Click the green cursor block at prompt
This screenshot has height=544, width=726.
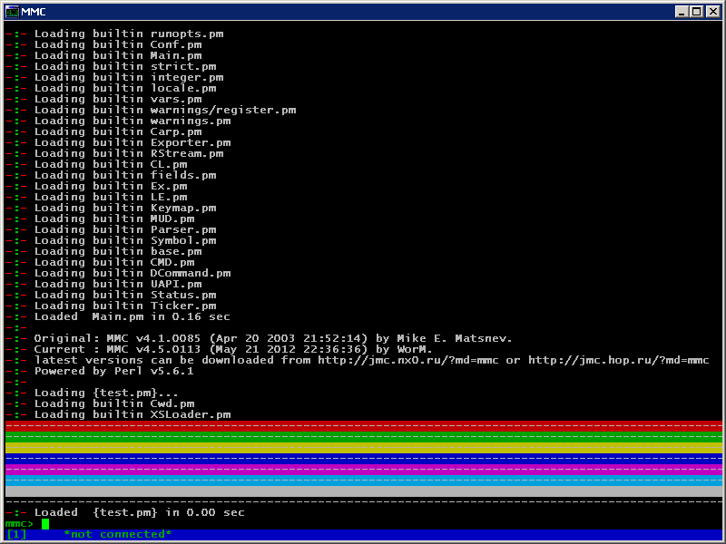pyautogui.click(x=44, y=524)
